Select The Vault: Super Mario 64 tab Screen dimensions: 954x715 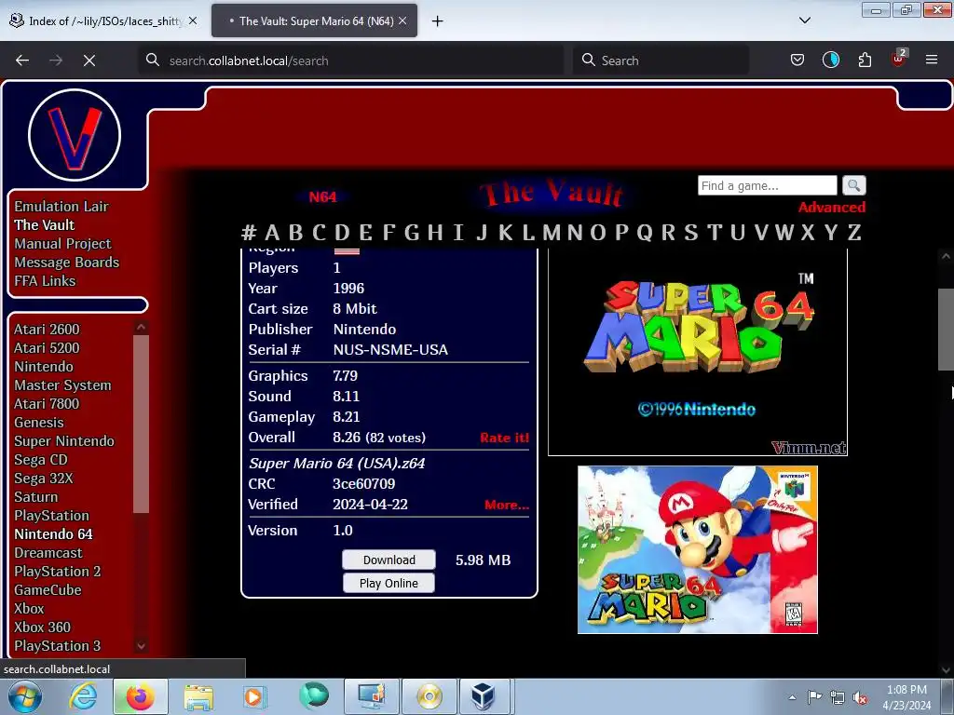click(x=314, y=20)
